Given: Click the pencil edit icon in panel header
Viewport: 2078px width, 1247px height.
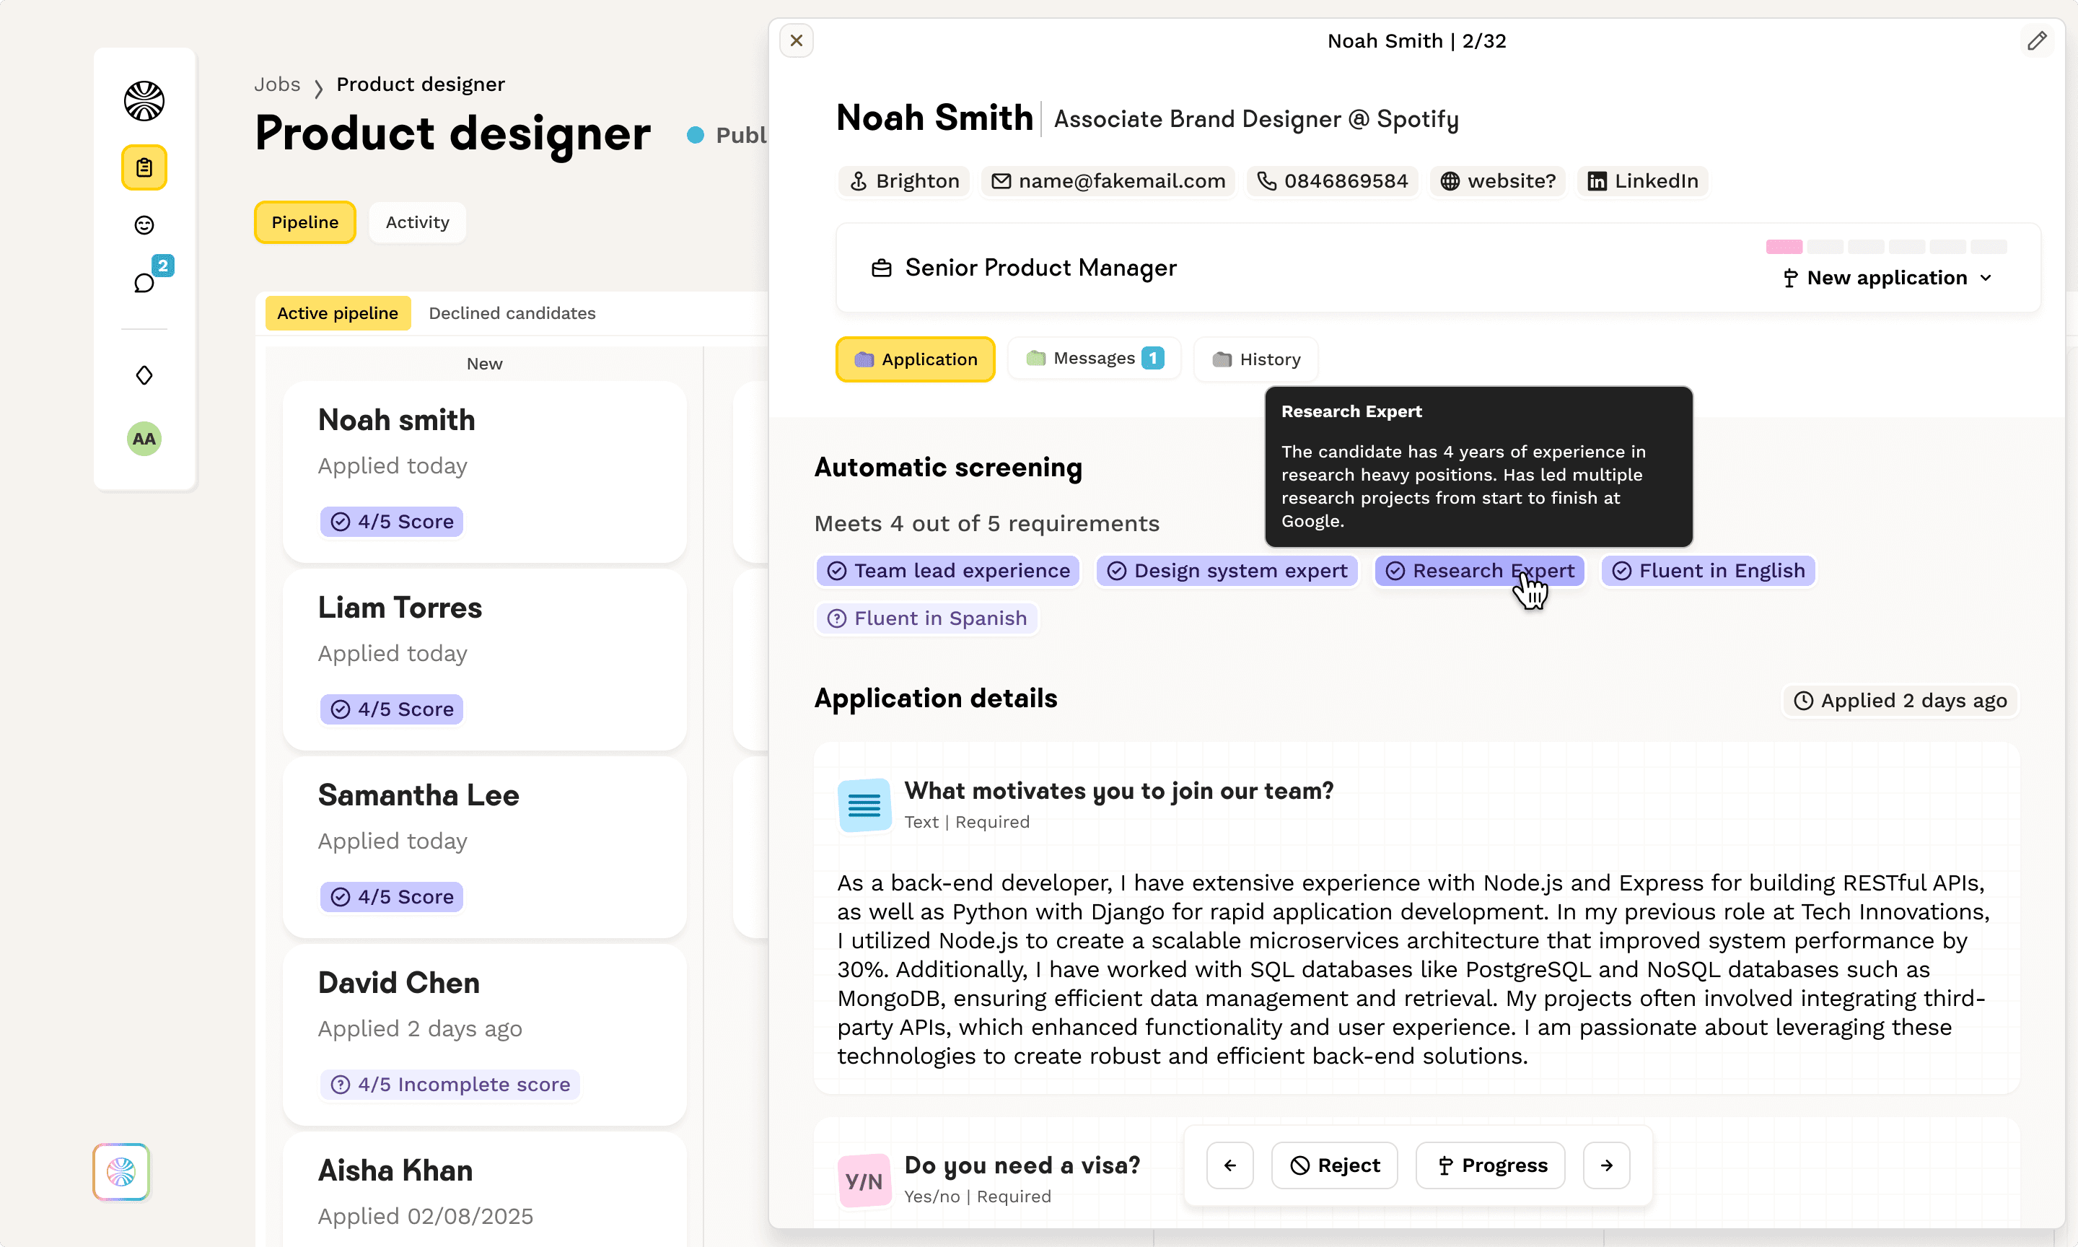Looking at the screenshot, I should 2036,40.
